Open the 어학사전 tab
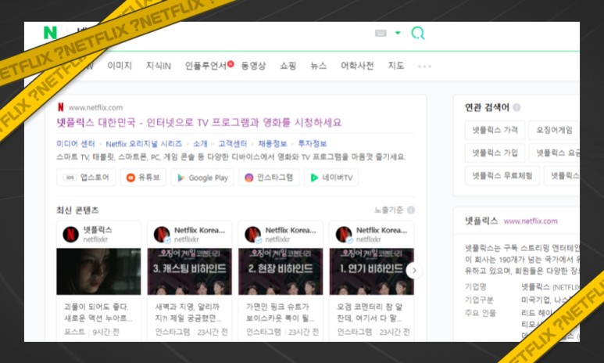The width and height of the screenshot is (604, 363). (357, 66)
